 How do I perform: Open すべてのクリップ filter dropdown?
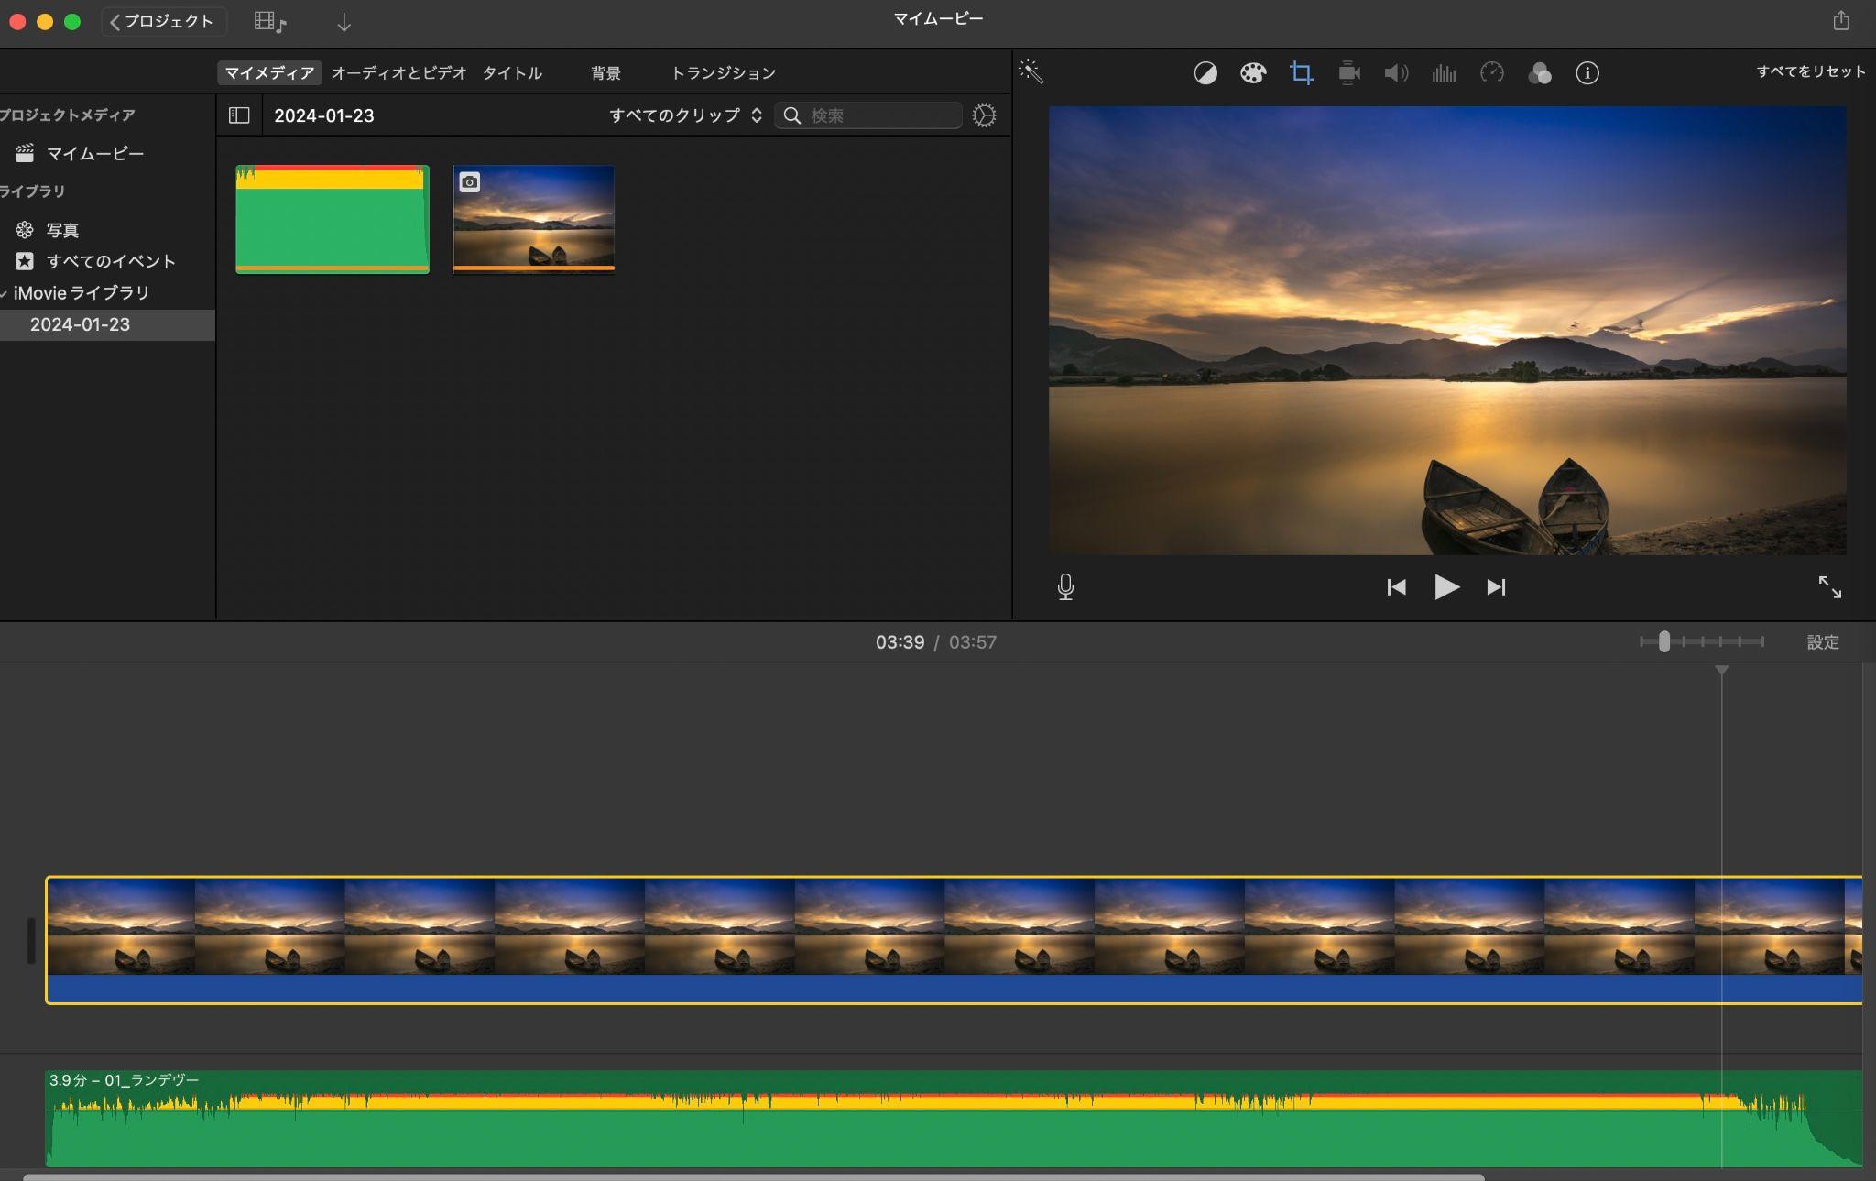[685, 115]
